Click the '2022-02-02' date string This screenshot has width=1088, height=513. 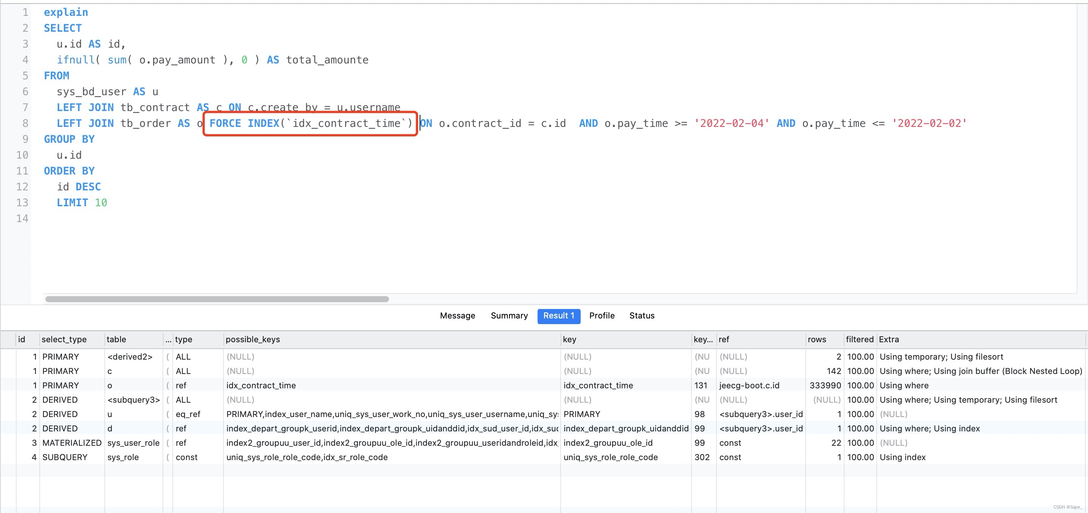click(x=929, y=123)
